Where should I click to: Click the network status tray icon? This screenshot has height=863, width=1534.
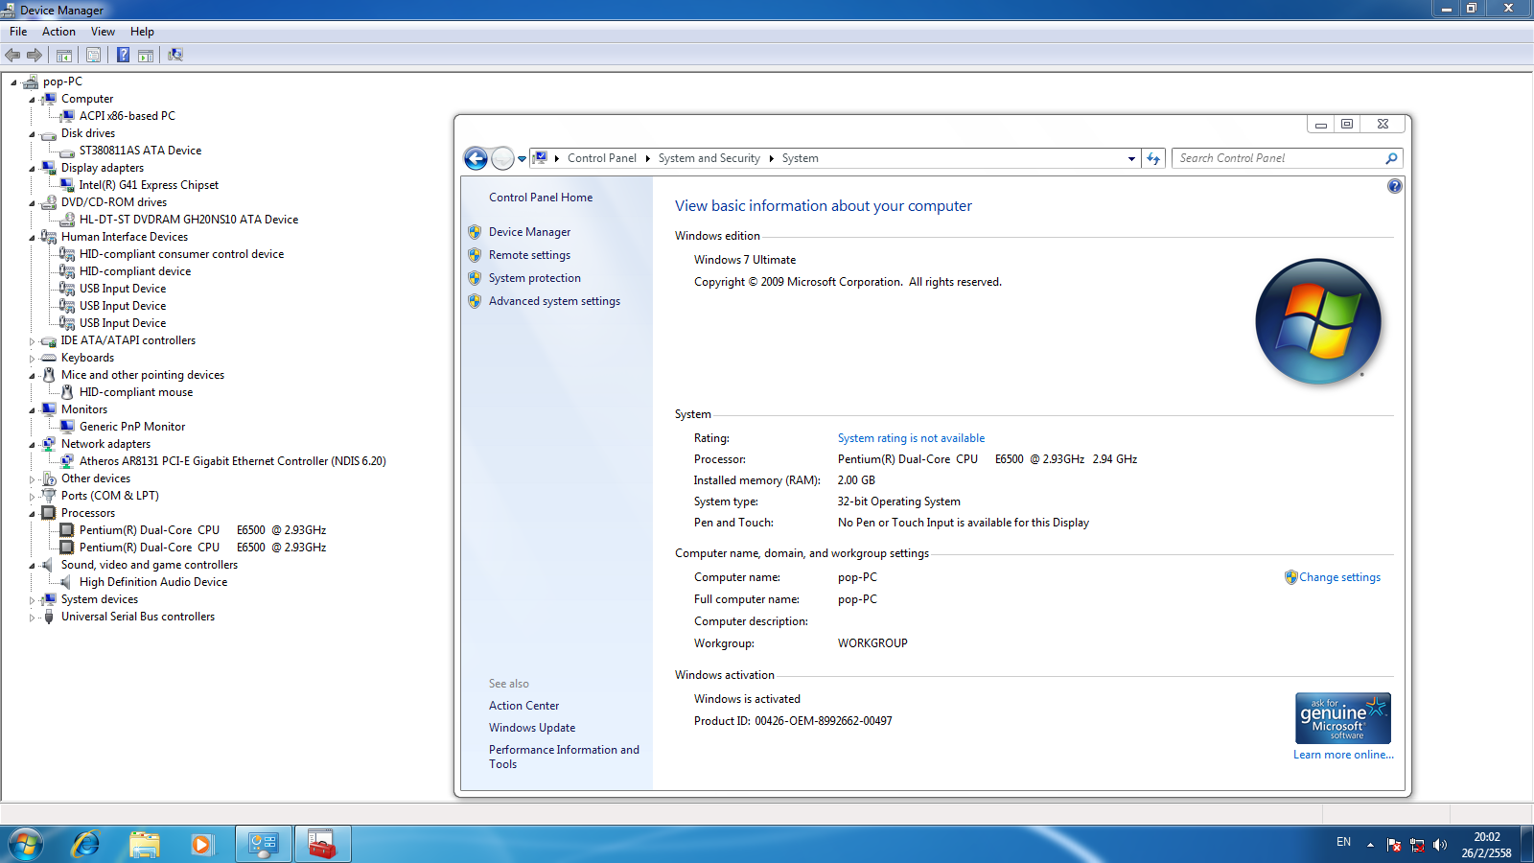coord(1417,845)
